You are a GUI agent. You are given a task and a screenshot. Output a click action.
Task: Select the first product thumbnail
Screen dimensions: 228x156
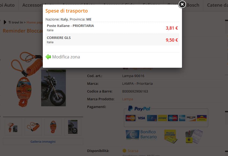point(13,127)
